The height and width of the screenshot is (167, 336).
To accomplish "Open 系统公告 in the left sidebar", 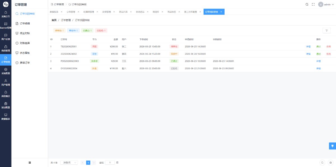I will (6, 14).
